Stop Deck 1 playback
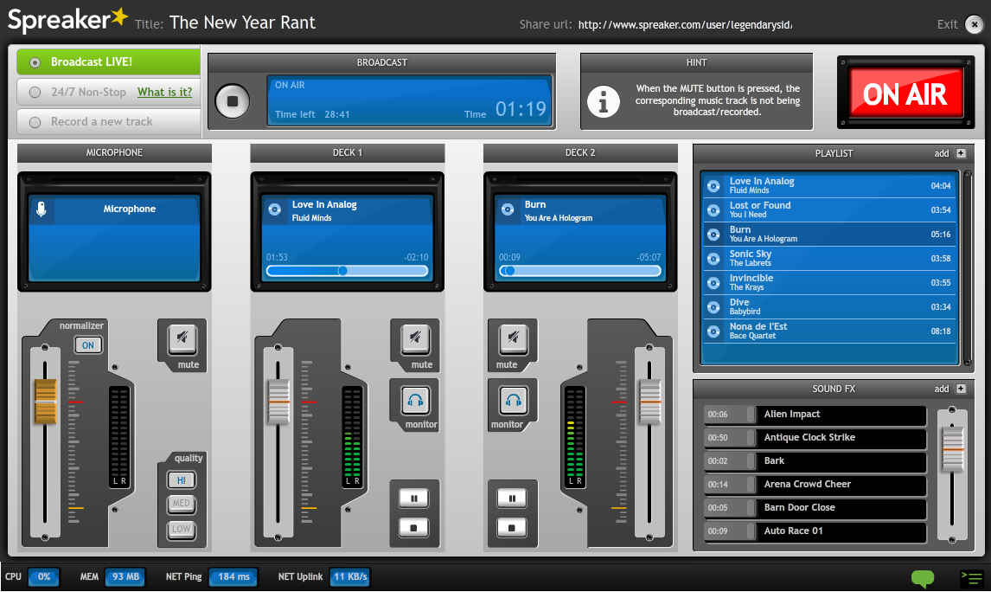 [x=414, y=527]
